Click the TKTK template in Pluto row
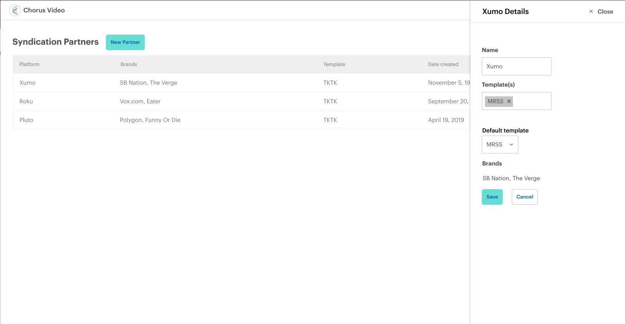Image resolution: width=625 pixels, height=324 pixels. tap(330, 120)
